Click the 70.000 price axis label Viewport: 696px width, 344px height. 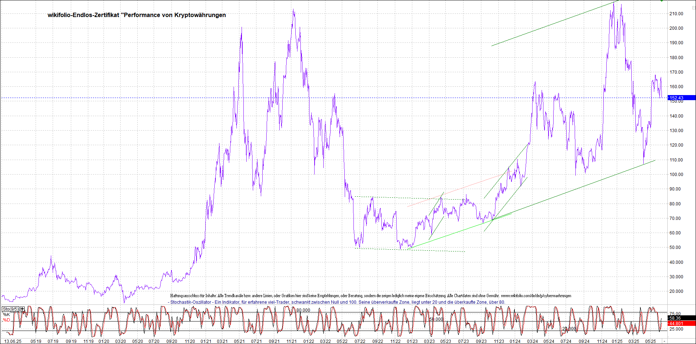(x=676, y=218)
